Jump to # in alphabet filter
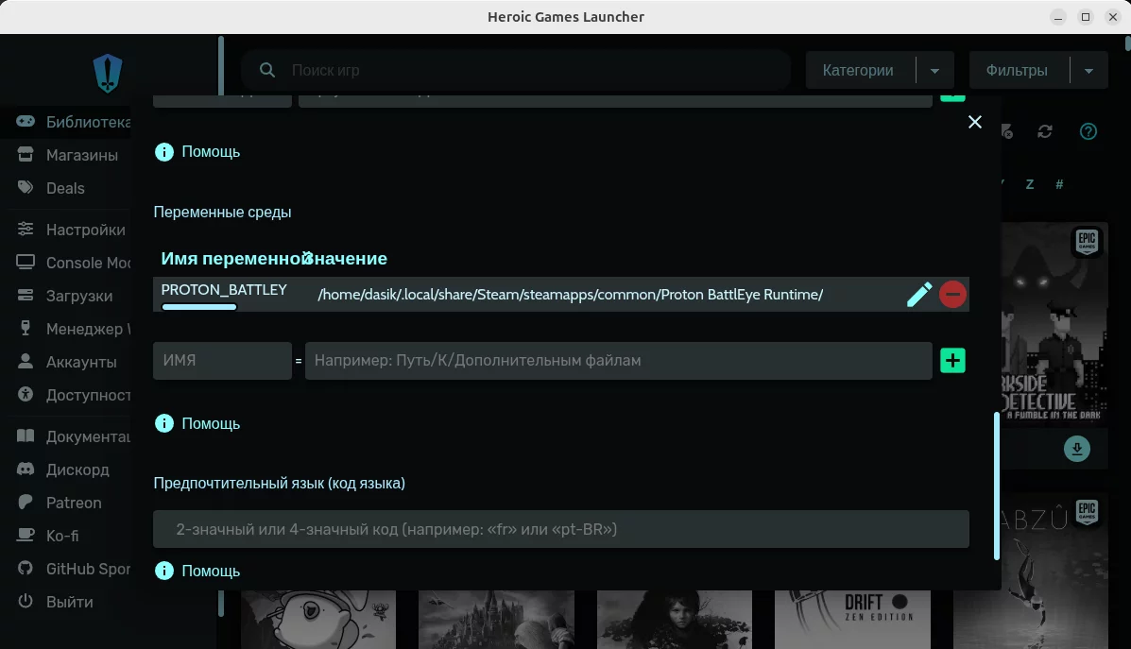 (x=1059, y=184)
